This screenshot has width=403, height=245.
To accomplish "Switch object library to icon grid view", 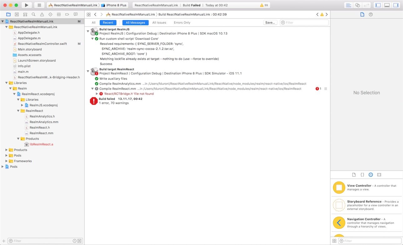I will 335,241.
